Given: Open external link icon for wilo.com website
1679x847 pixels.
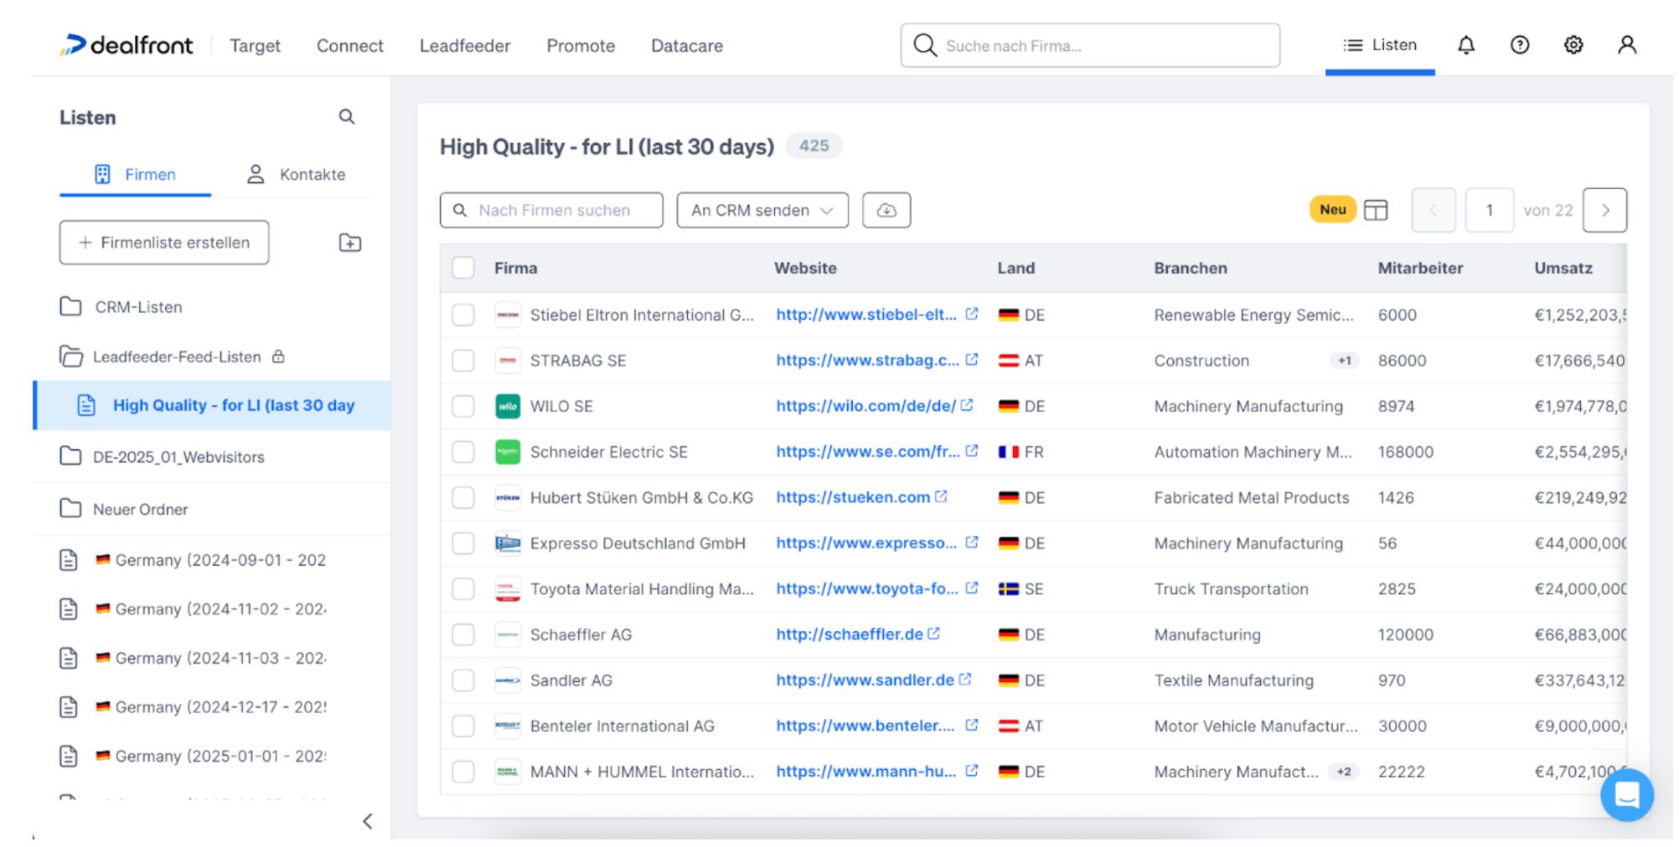Looking at the screenshot, I should pyautogui.click(x=967, y=405).
